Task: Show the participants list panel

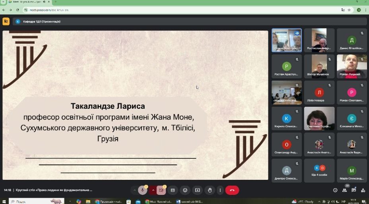Action: point(344,190)
